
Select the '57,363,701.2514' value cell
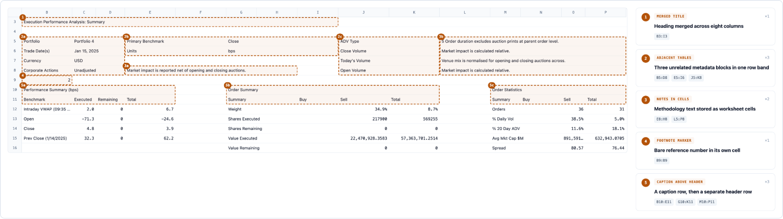(x=414, y=139)
